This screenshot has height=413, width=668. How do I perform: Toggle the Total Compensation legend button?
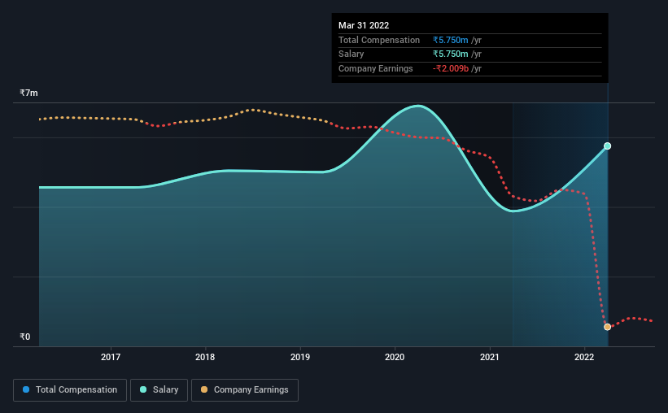[x=70, y=390]
